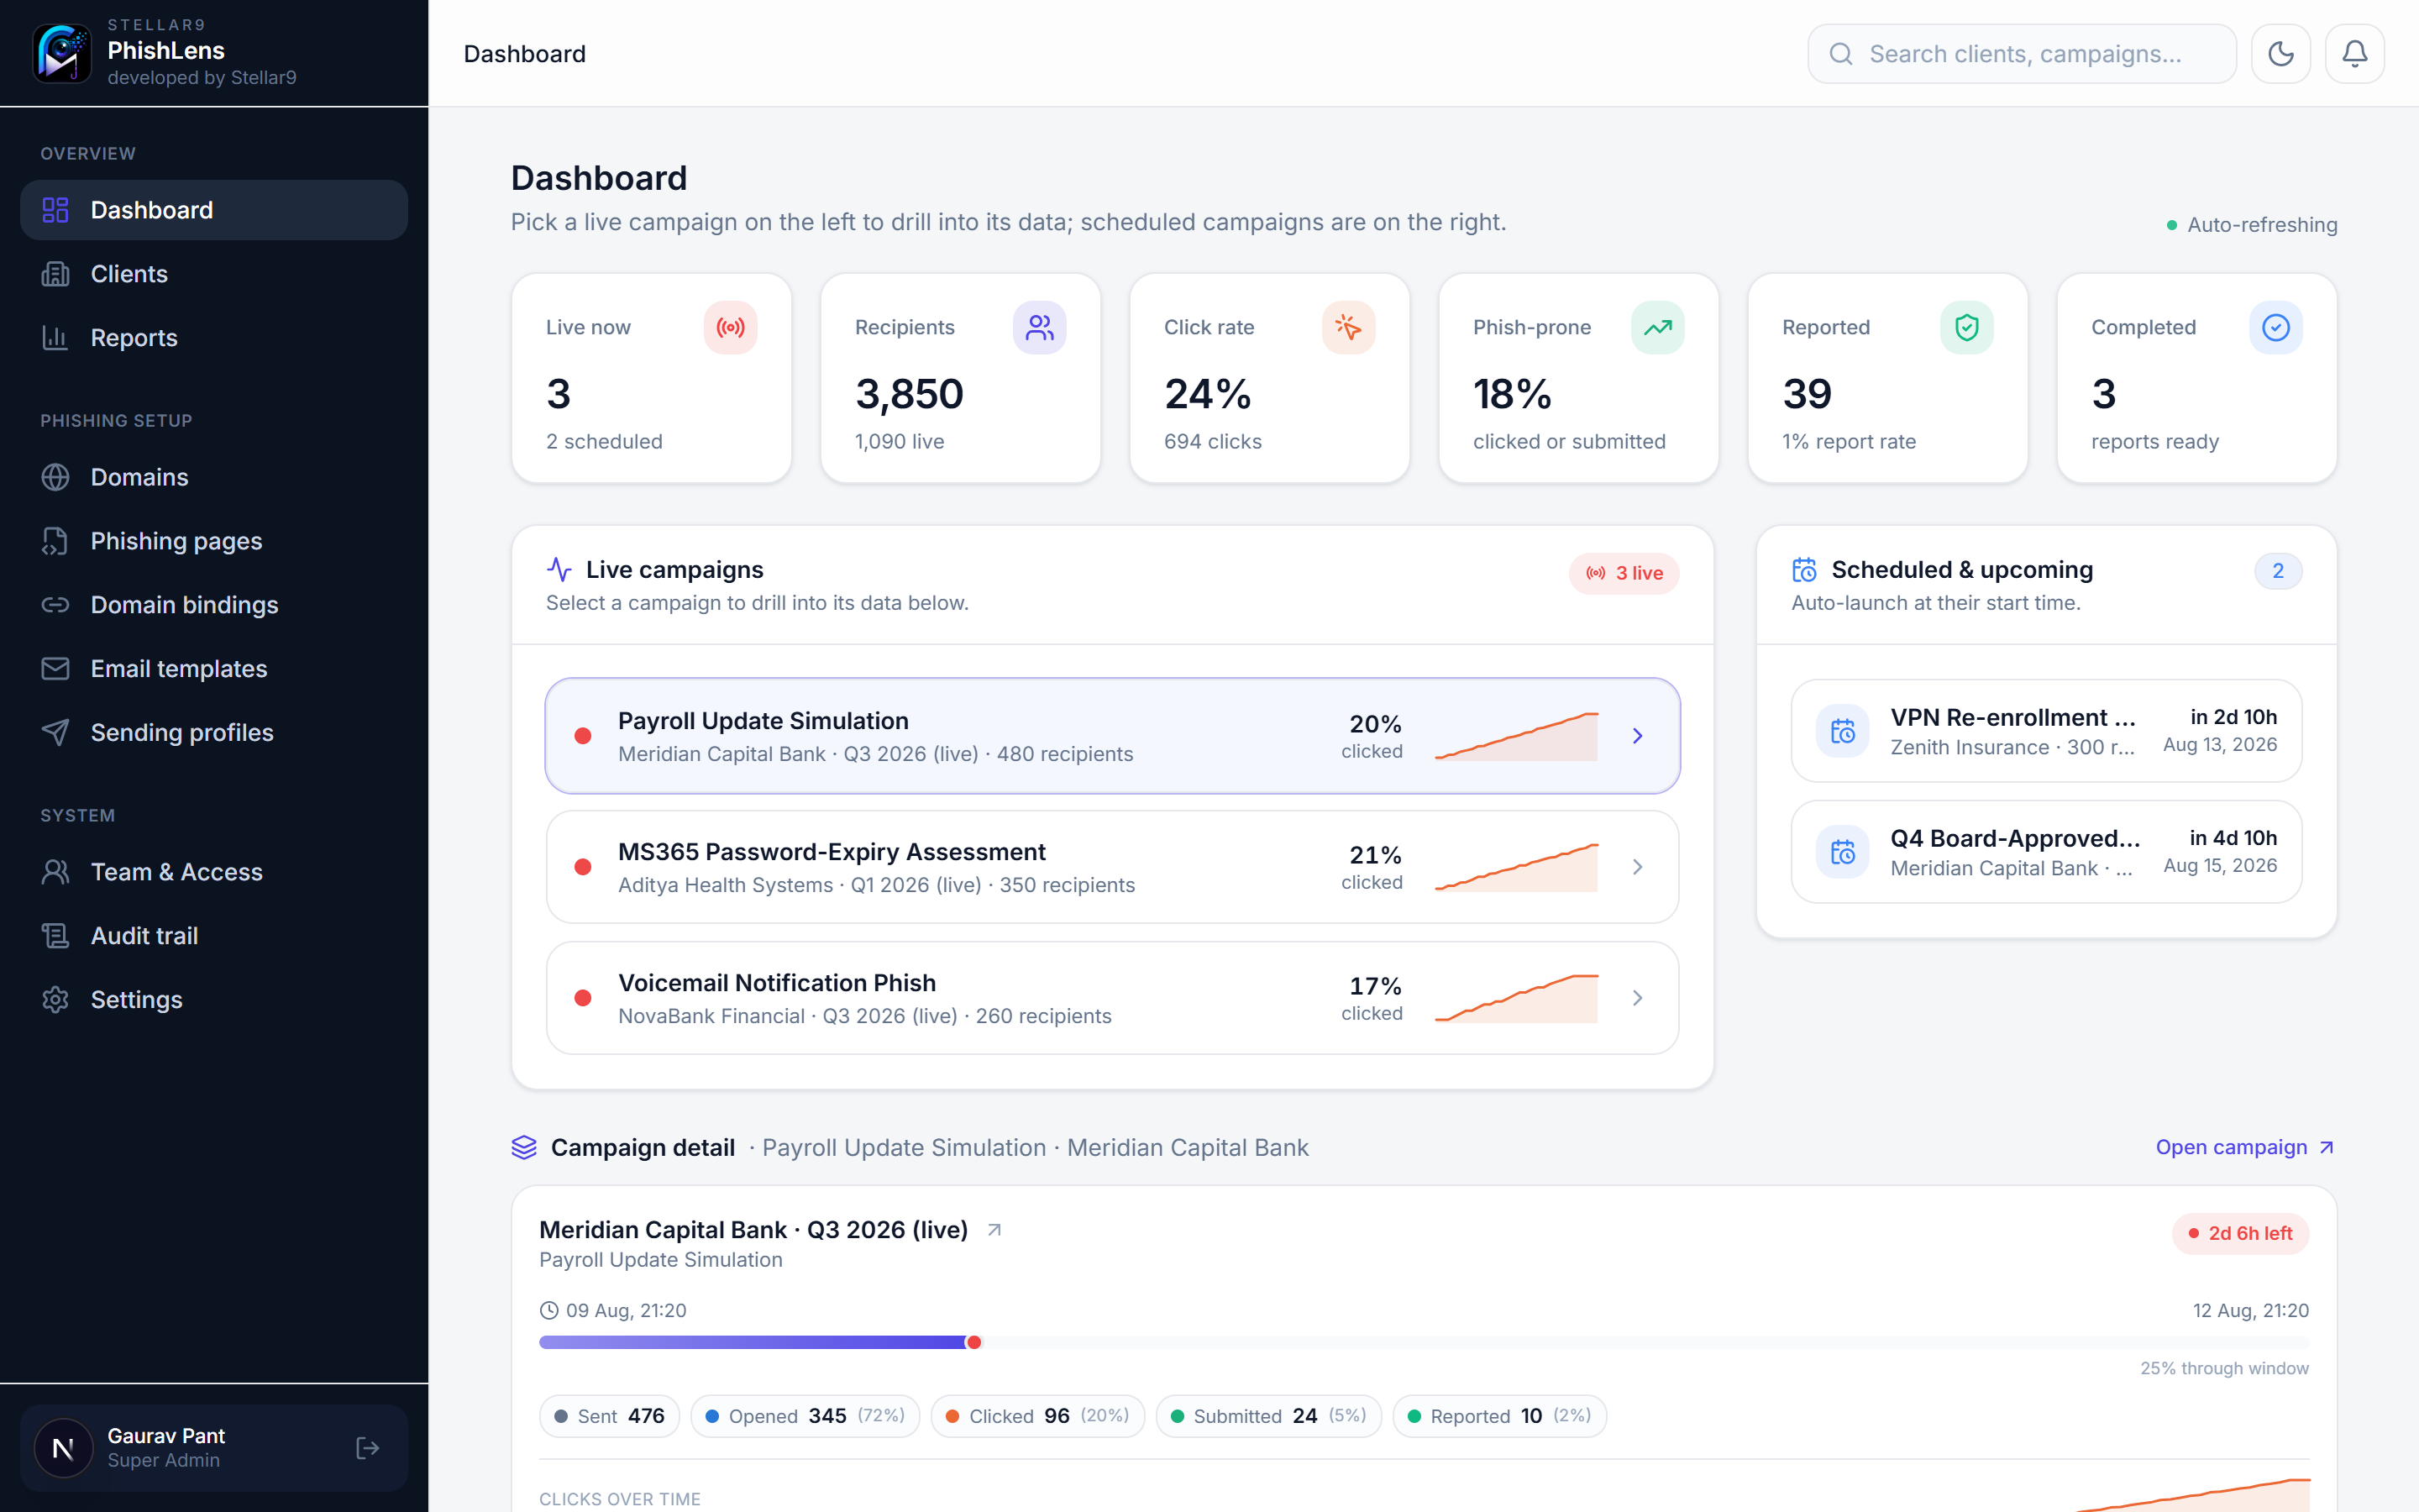Click the 09 Aug, 21:20 start time
Screen dimensions: 2419x1512
[x=614, y=1310]
